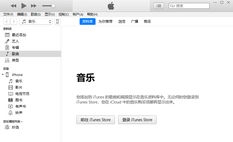
Task: Click the 类型 sidebar label
Action: tap(15, 60)
